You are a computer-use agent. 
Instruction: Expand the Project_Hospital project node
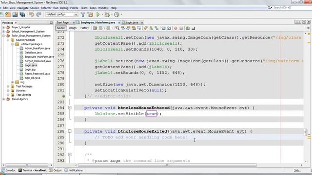tap(3, 27)
